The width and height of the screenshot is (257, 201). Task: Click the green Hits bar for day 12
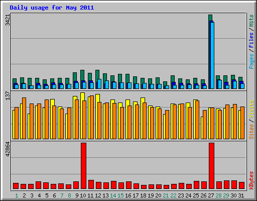[97, 74]
